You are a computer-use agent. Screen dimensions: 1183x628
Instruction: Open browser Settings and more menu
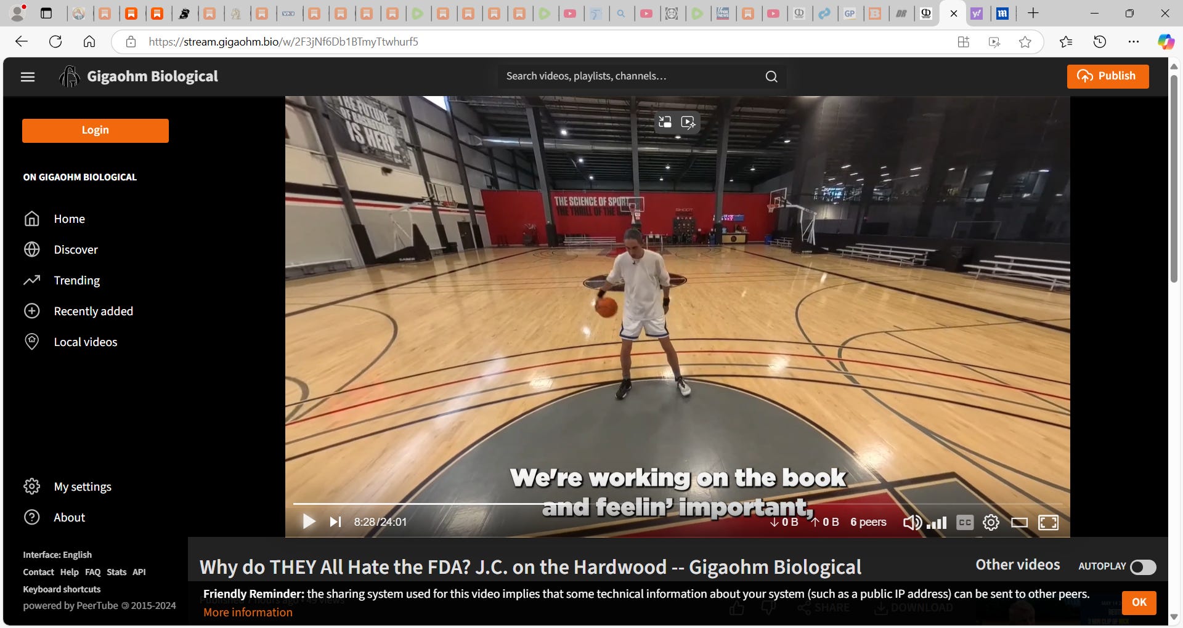(x=1134, y=42)
